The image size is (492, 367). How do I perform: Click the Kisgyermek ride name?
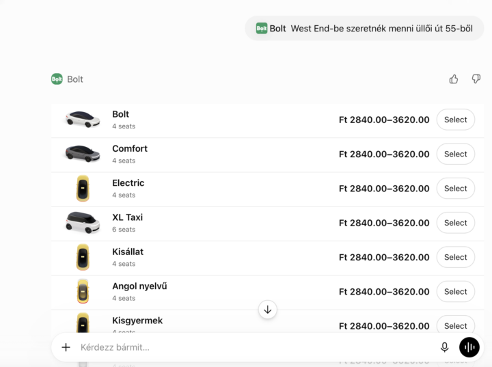click(x=137, y=321)
